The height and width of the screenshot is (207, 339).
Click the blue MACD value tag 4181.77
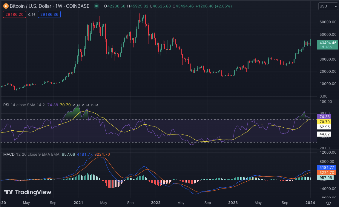327,168
